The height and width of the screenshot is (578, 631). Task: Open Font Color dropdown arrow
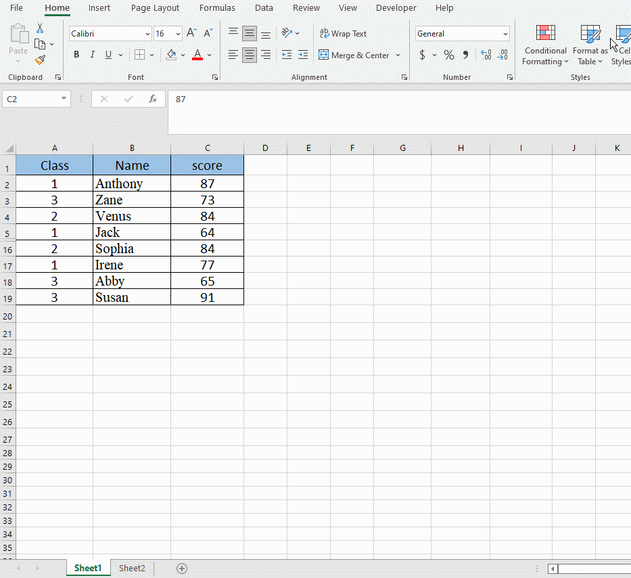(209, 55)
